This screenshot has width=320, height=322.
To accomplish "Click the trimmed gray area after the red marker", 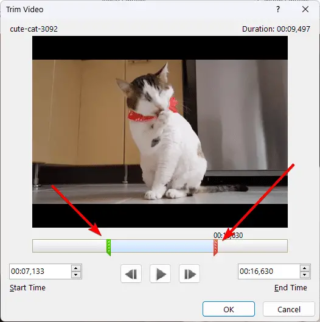I will [252, 246].
